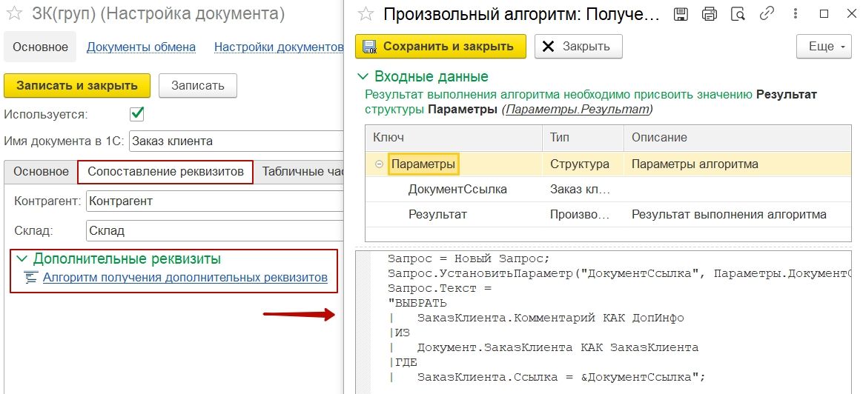This screenshot has height=394, width=863.
Task: Toggle the Используется checkbox
Action: tap(136, 114)
